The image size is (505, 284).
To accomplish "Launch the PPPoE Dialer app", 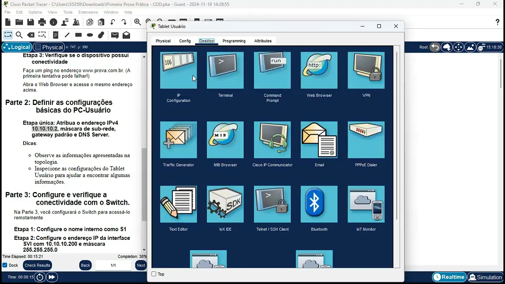I will pyautogui.click(x=366, y=140).
